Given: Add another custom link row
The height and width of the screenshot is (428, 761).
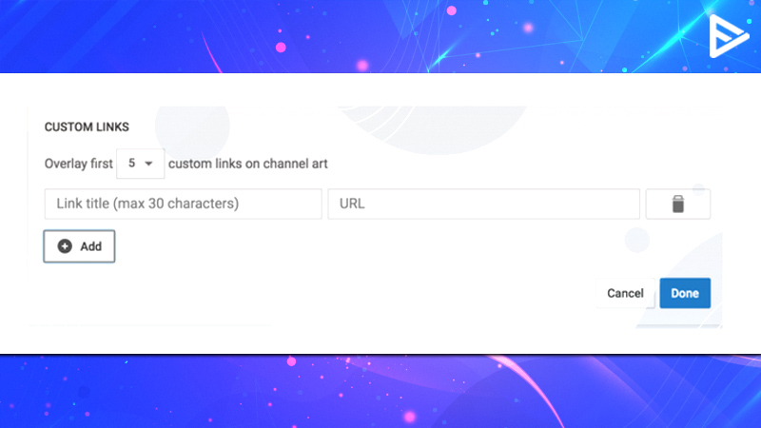Looking at the screenshot, I should (x=79, y=246).
